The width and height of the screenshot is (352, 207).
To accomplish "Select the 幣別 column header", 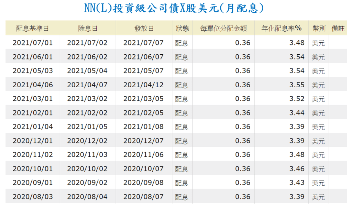I will click(x=319, y=29).
